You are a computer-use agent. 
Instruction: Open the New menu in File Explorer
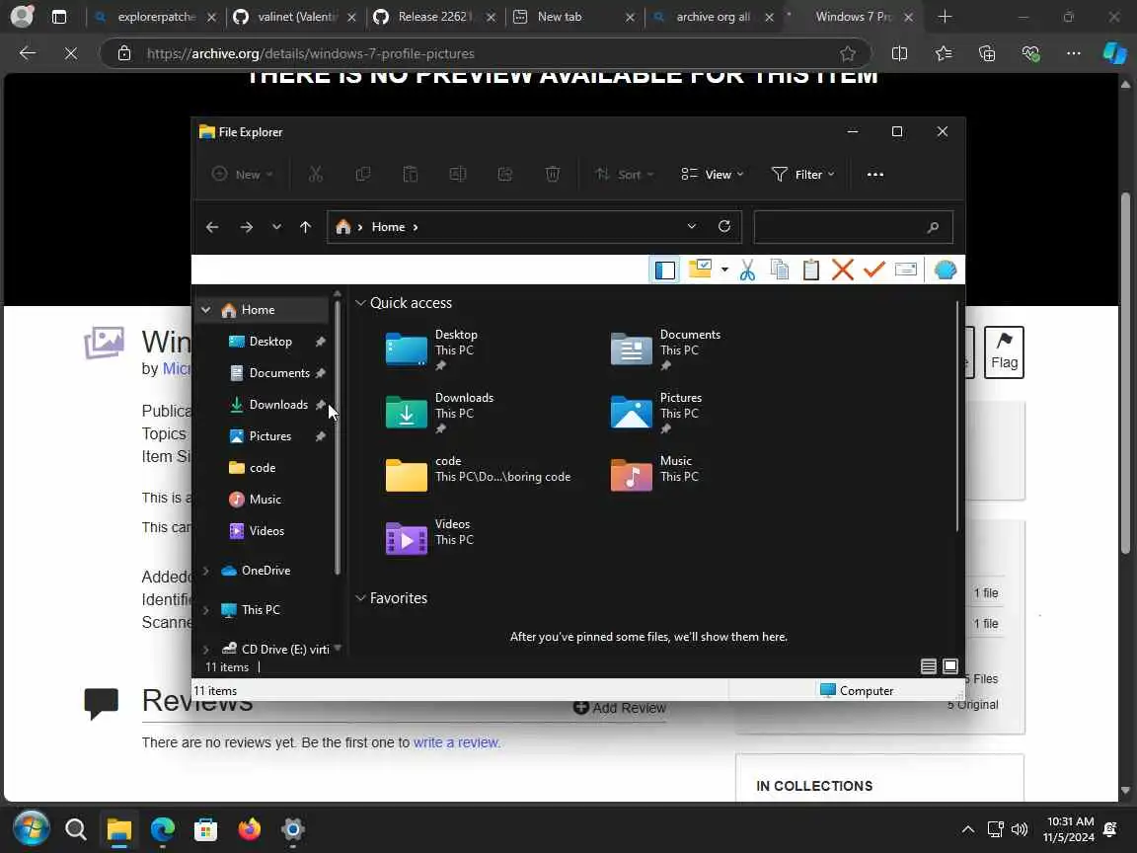[242, 174]
